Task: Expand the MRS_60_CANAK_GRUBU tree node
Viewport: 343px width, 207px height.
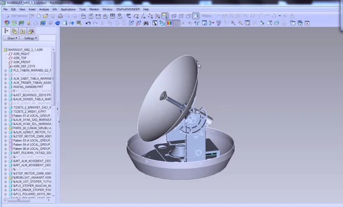Action: click(x=5, y=128)
